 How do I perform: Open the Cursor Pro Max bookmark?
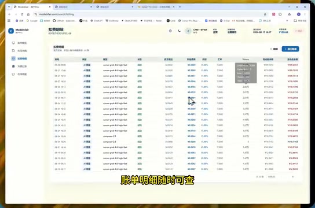coord(190,21)
